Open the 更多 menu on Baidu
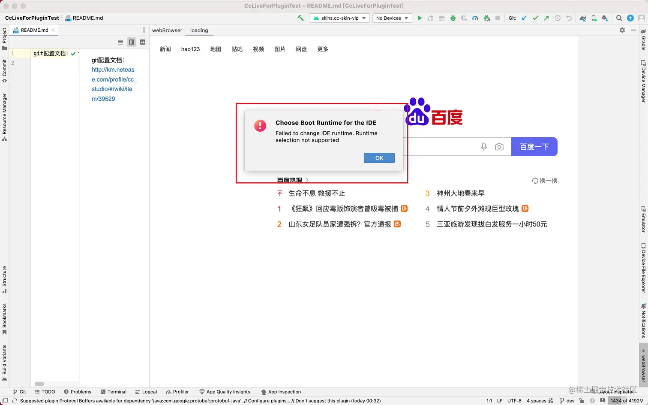The height and width of the screenshot is (405, 648). click(x=323, y=49)
